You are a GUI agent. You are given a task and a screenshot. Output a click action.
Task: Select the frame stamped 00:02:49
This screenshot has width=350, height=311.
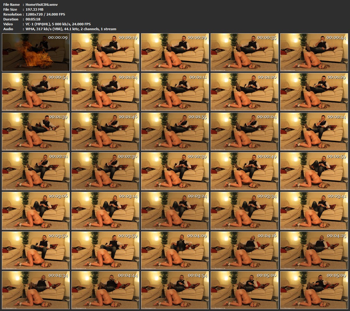click(245, 171)
